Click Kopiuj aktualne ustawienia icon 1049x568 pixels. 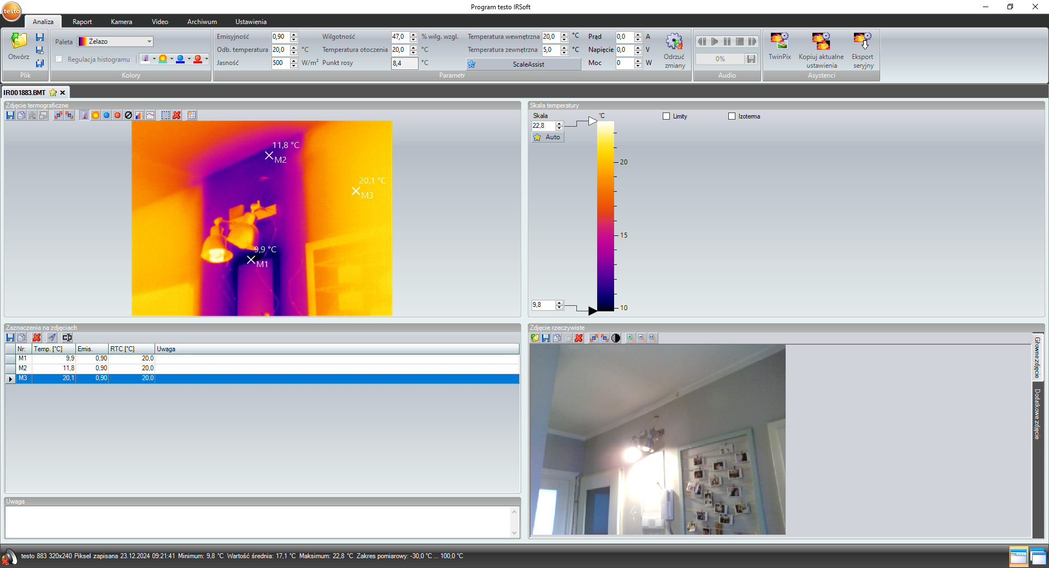point(821,42)
